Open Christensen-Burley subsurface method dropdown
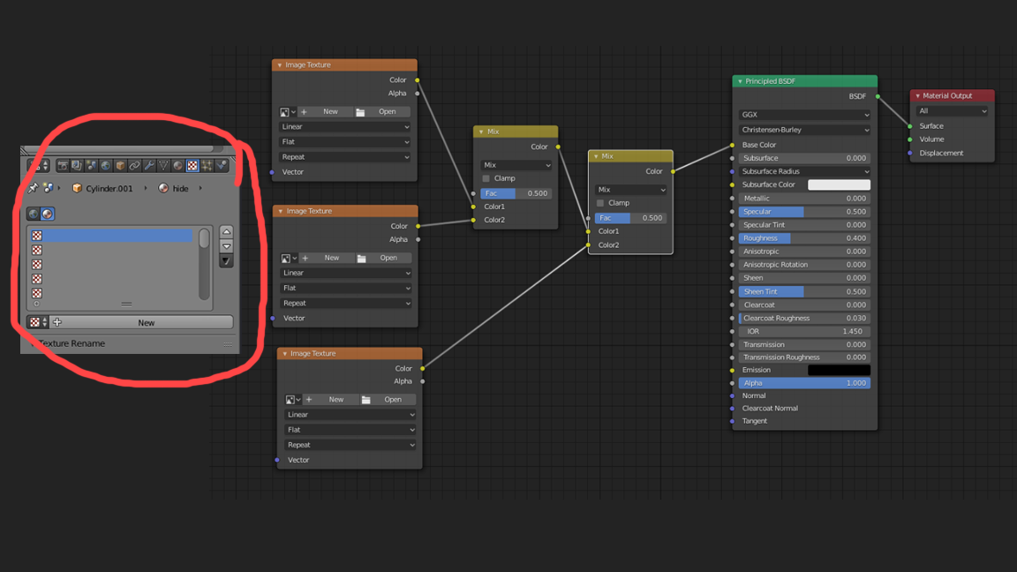 [x=805, y=130]
